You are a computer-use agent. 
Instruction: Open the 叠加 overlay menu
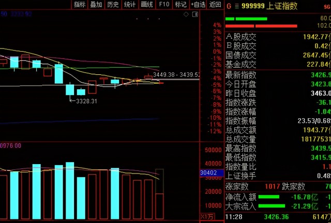tap(96, 5)
